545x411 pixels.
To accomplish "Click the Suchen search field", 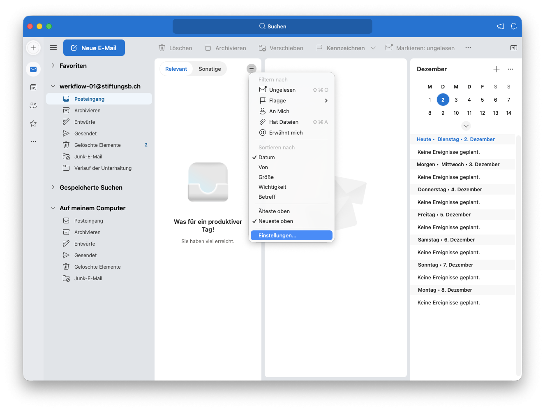I will tap(272, 26).
